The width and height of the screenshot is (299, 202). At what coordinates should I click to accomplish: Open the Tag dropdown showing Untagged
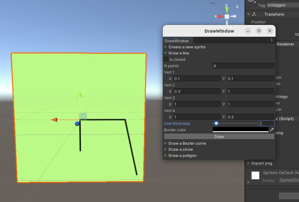pyautogui.click(x=282, y=5)
